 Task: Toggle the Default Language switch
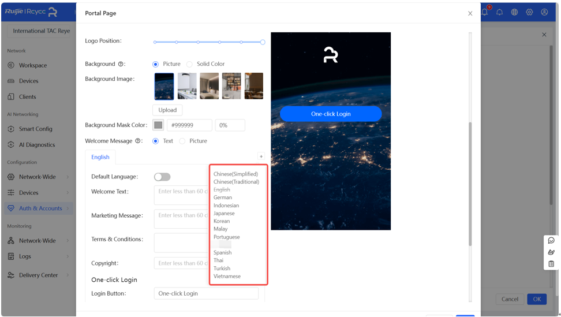(x=162, y=177)
